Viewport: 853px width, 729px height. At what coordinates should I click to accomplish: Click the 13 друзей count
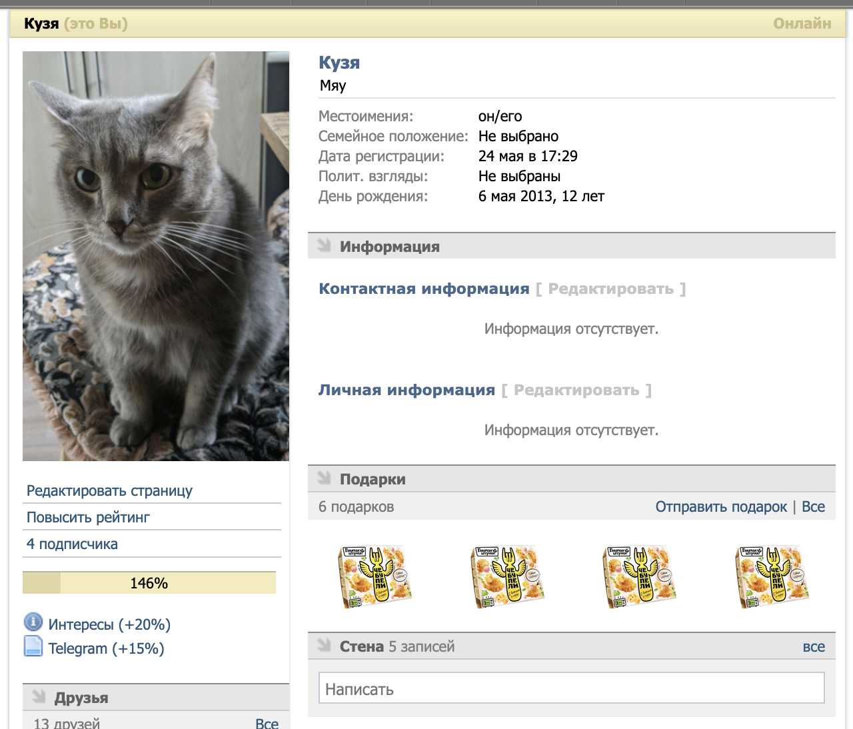[x=67, y=724]
